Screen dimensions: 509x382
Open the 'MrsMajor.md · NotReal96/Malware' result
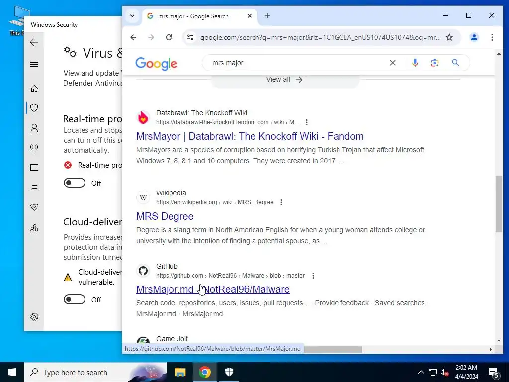tap(213, 289)
